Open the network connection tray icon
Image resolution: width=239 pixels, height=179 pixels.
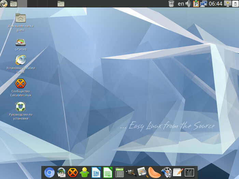(203, 4)
